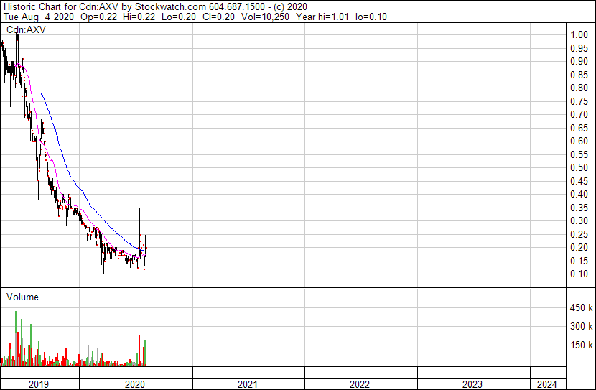Click the Cdn:AXV symbol label in chart
The image size is (596, 390).
click(x=26, y=29)
